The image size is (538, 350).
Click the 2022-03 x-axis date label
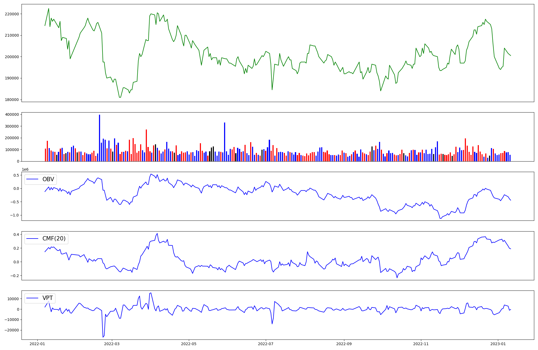112,344
